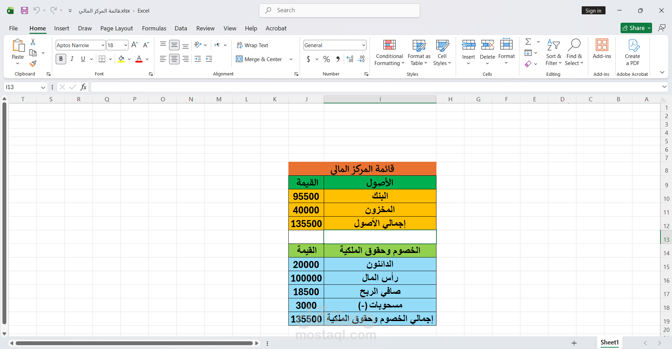This screenshot has width=672, height=349.
Task: Switch to the Acrobat tab
Action: point(276,28)
